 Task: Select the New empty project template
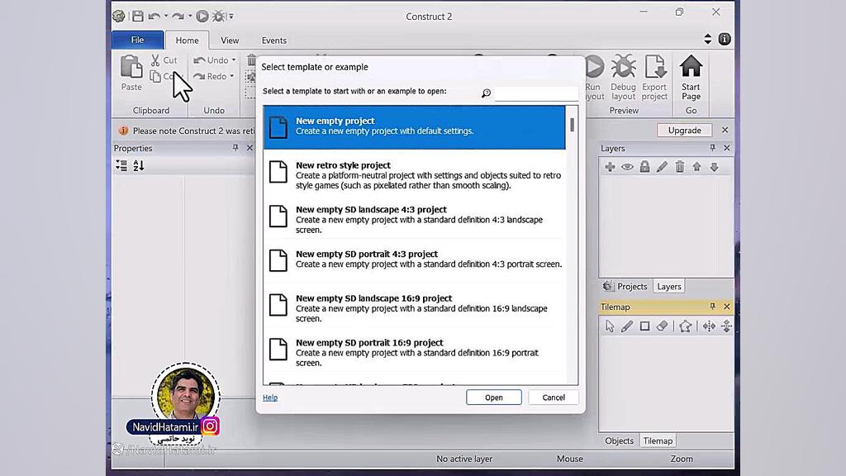[415, 126]
